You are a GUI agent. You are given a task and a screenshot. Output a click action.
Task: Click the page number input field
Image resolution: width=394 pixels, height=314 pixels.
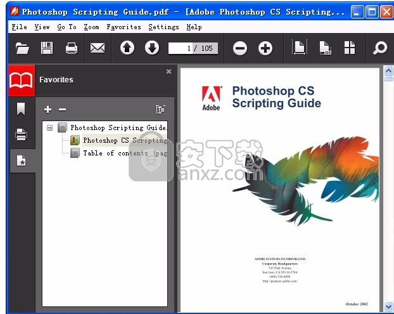coord(181,48)
